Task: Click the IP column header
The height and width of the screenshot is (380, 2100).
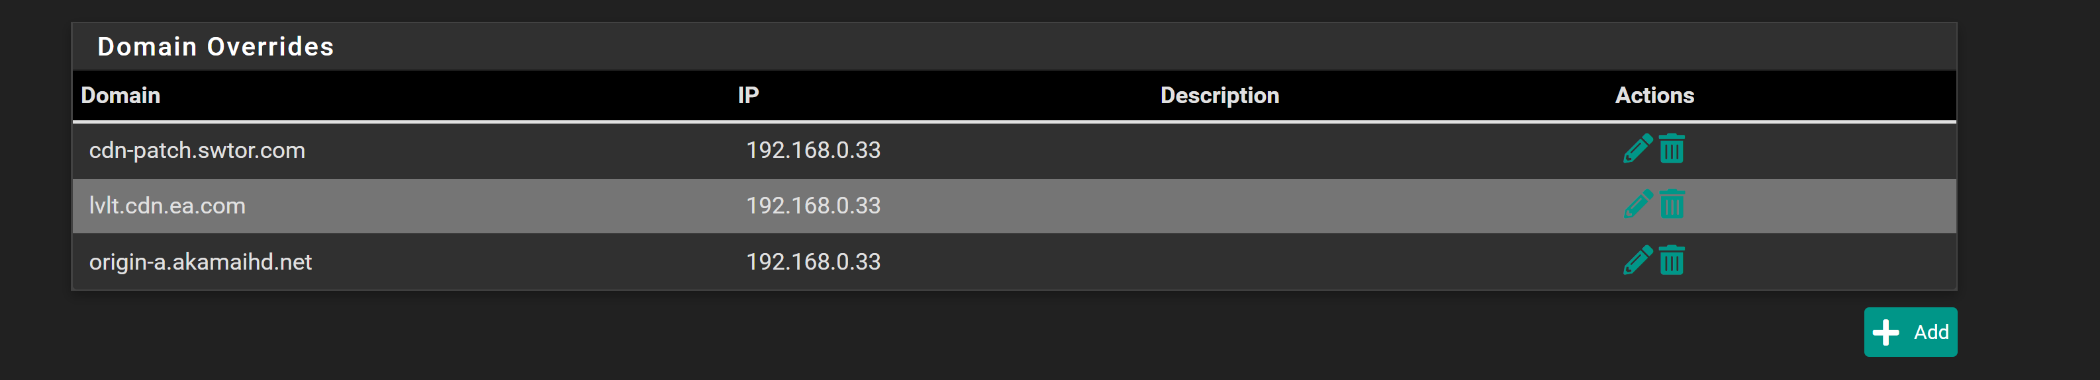Action: [x=748, y=95]
